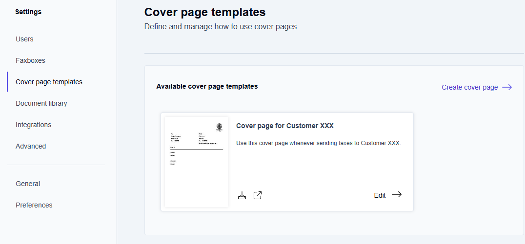
Task: Click the Available cover page templates heading
Action: coord(207,86)
